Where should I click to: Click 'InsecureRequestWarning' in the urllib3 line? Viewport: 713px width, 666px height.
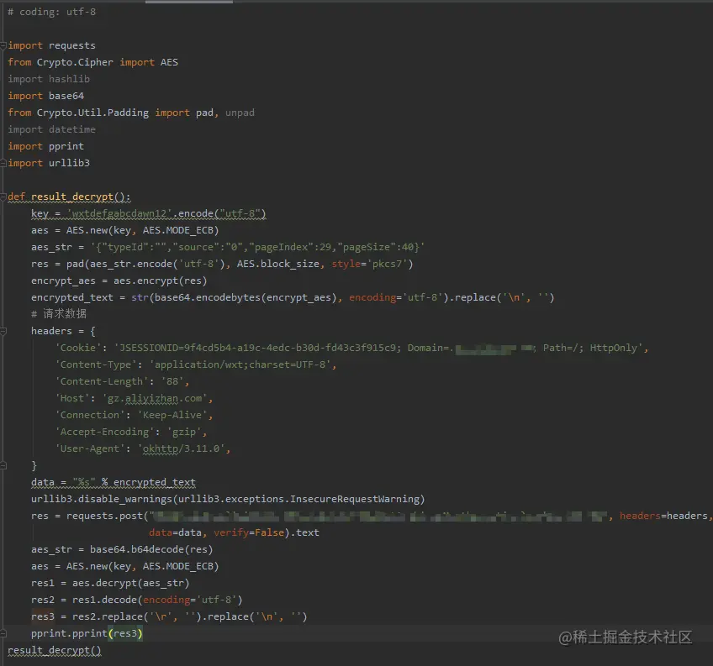[355, 499]
